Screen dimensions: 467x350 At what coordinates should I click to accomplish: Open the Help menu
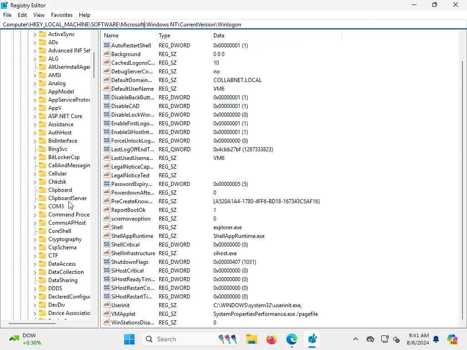[84, 15]
